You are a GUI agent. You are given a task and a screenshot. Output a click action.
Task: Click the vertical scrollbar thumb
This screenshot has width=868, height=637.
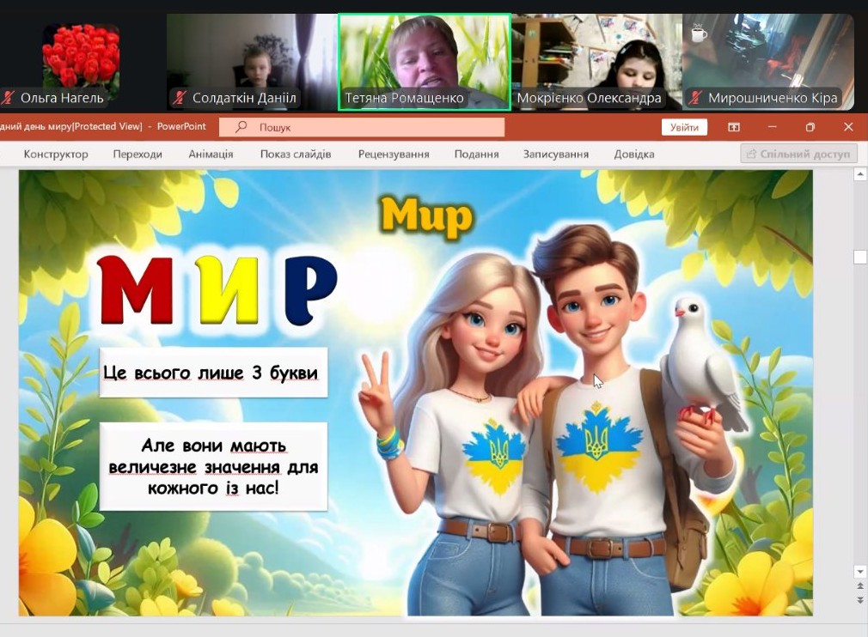[x=860, y=258]
